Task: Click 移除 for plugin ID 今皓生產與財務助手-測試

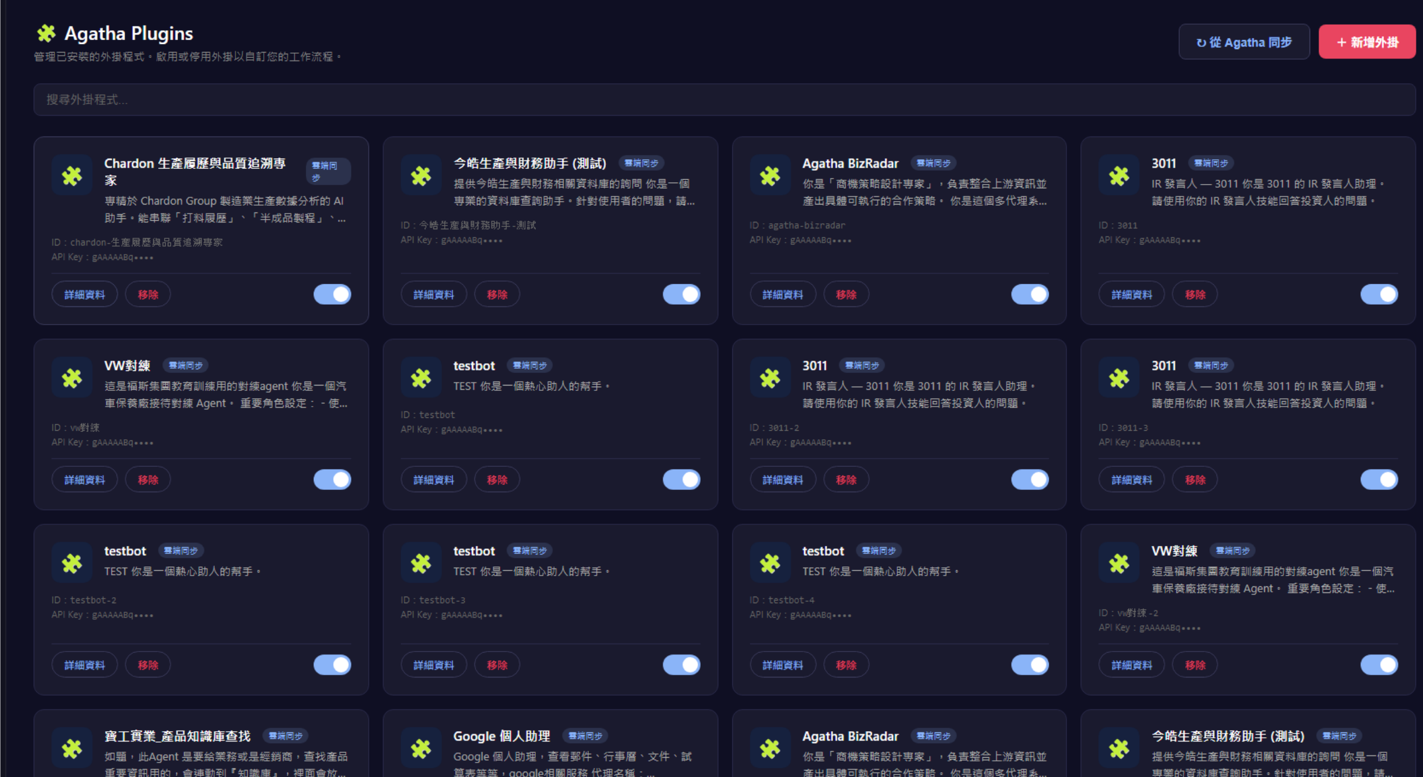Action: point(497,294)
